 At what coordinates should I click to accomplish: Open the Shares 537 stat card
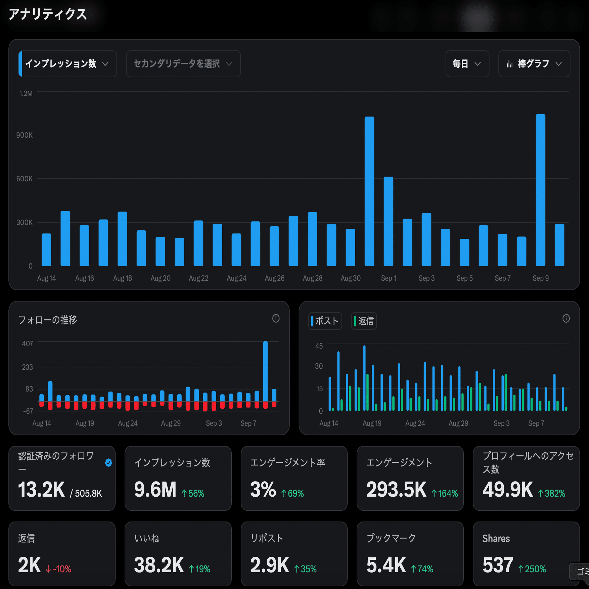click(x=526, y=554)
